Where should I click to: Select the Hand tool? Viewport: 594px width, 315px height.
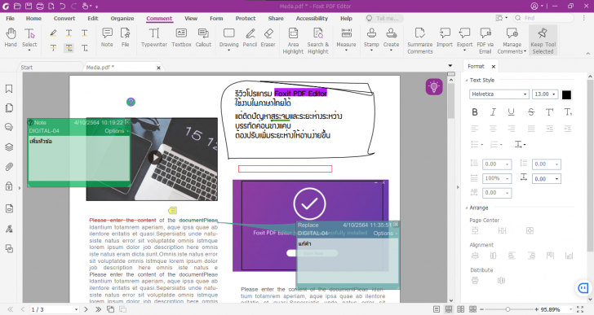tap(11, 37)
